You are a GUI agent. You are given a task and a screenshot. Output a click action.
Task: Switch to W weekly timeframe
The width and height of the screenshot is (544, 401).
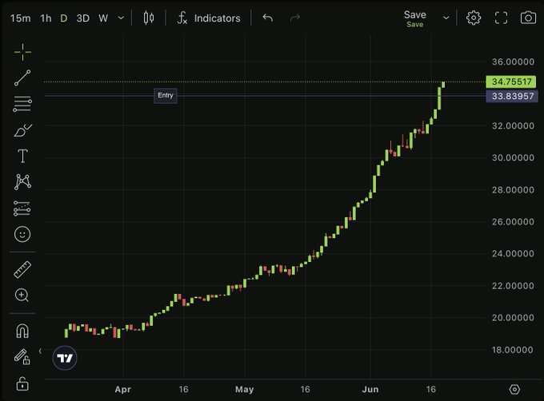pos(103,18)
